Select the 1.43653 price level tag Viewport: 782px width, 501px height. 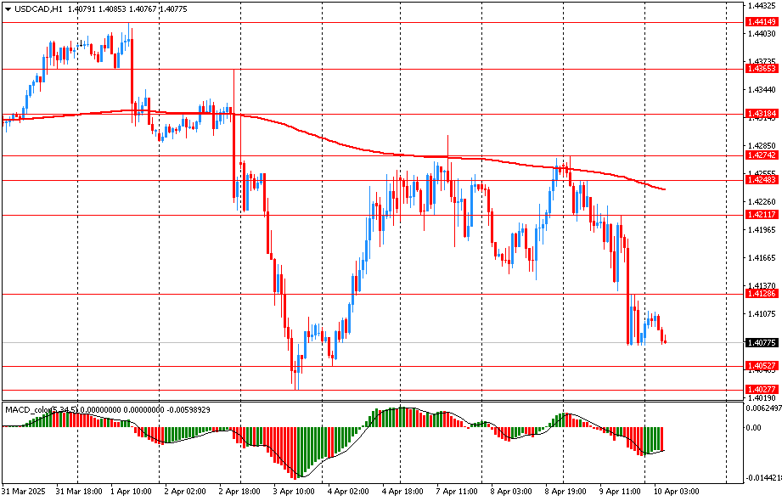761,68
